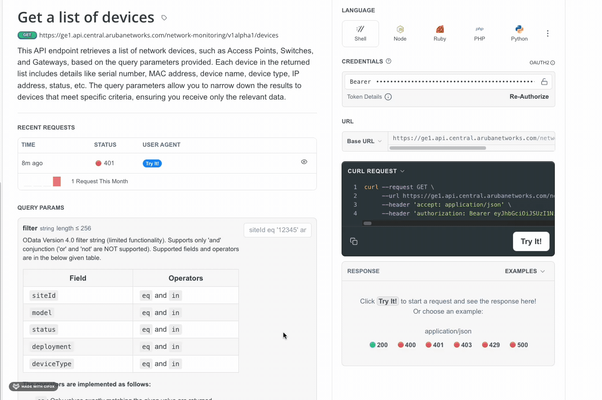Open the Base URL dropdown

tap(365, 141)
